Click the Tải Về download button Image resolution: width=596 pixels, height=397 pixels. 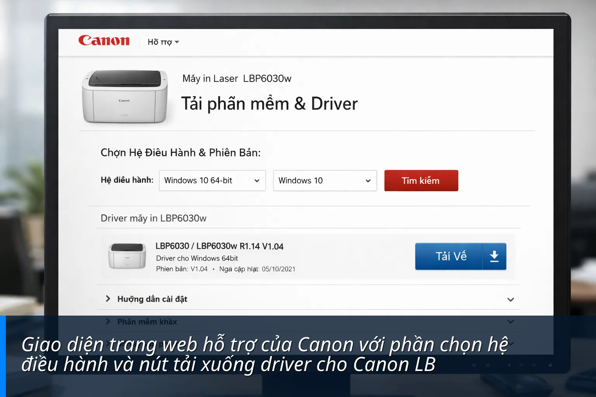(x=461, y=256)
